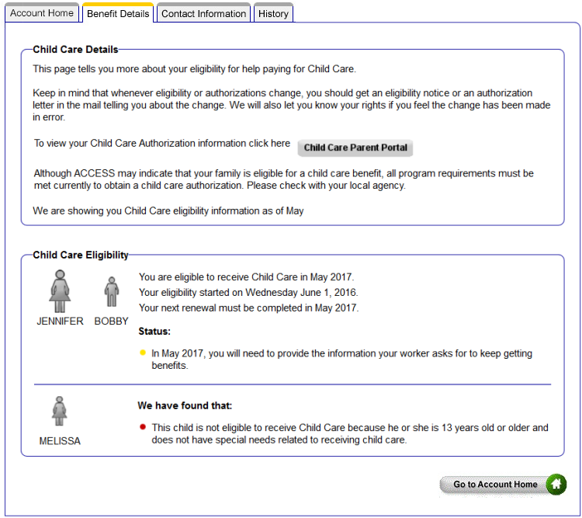Click Bobby's child figure icon
Image resolution: width=582 pixels, height=518 pixels.
pyautogui.click(x=112, y=292)
